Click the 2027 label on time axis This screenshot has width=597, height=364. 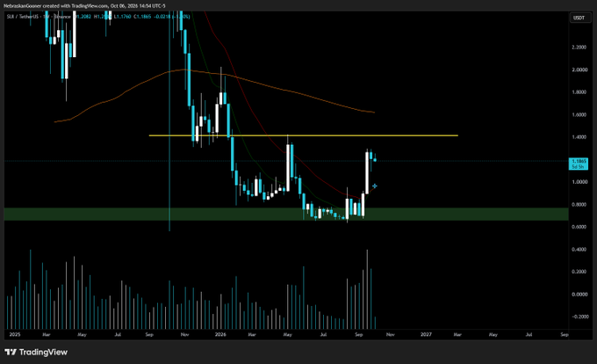click(x=426, y=335)
